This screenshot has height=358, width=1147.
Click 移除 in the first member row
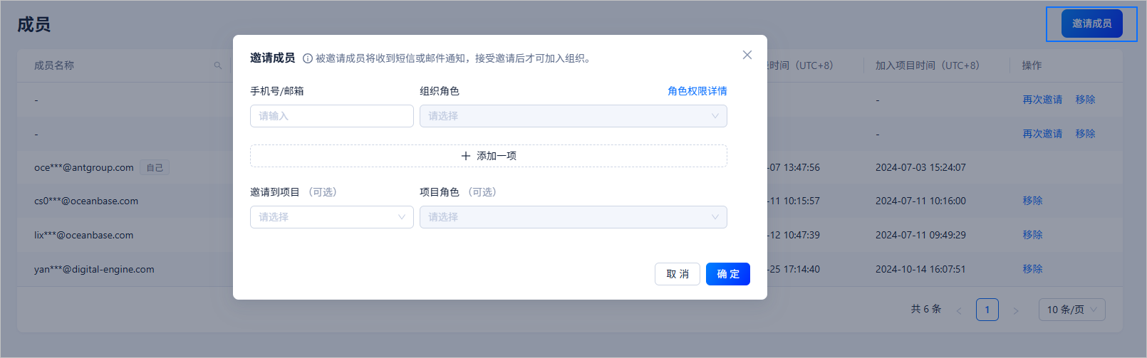tap(1085, 100)
